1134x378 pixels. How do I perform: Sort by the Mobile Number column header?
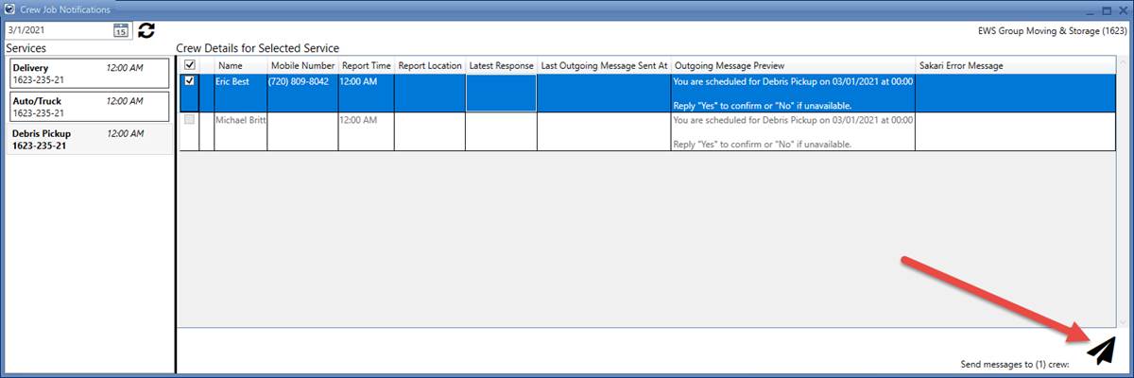(302, 65)
